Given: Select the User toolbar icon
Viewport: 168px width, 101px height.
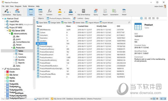Looking at the screenshot, I should click(60, 12).
